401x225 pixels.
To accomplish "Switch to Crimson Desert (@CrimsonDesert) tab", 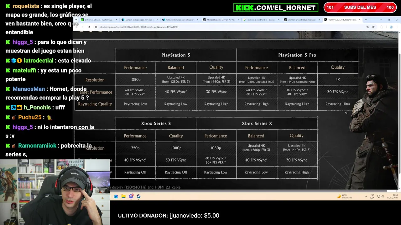I will (302, 20).
